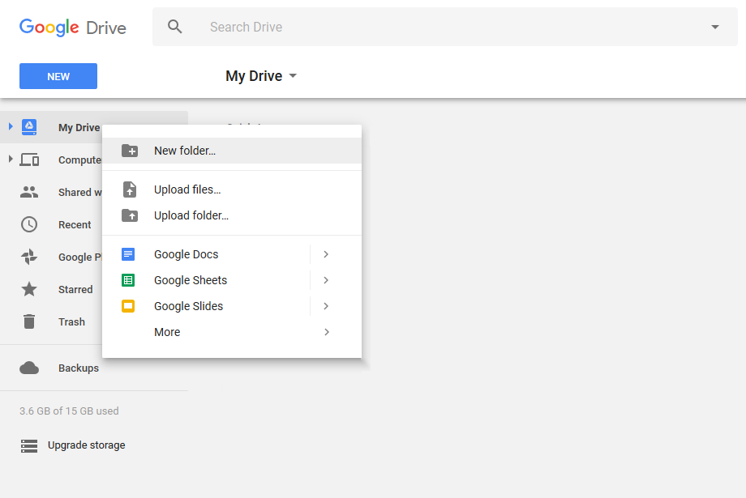Select Google Sheets in the menu

(x=191, y=280)
